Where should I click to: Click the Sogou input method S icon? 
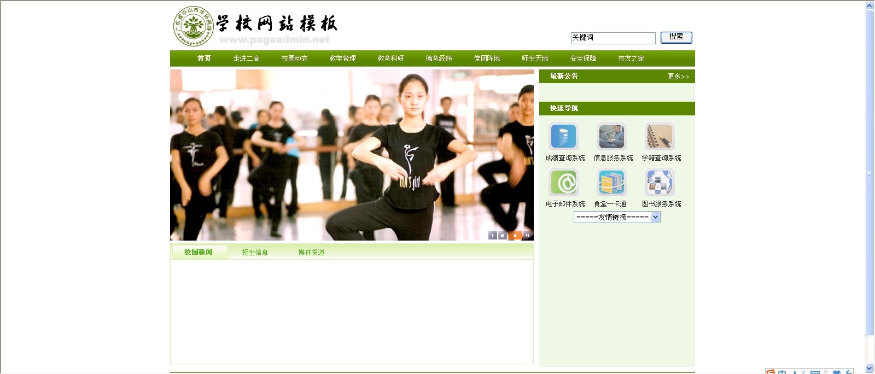click(x=771, y=372)
